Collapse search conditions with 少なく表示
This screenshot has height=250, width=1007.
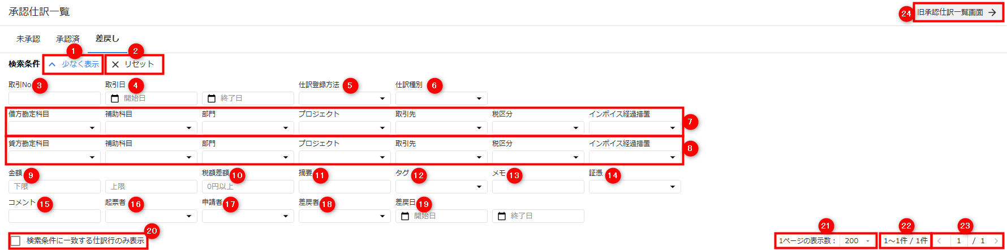(74, 64)
